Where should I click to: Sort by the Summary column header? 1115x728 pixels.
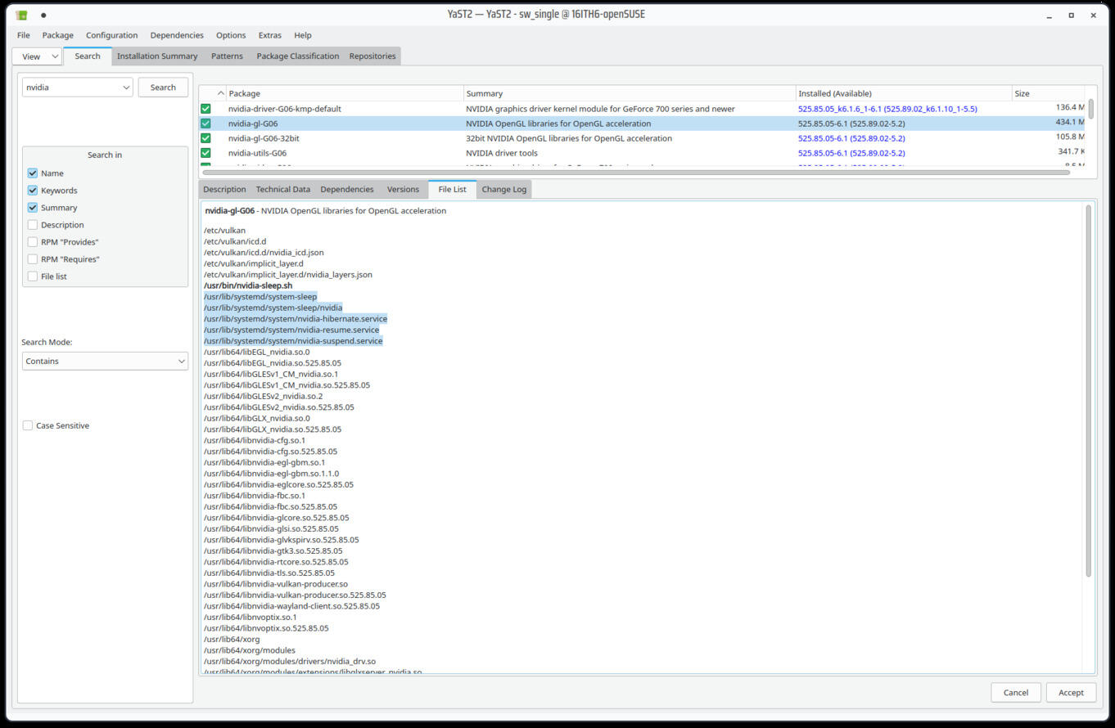630,93
